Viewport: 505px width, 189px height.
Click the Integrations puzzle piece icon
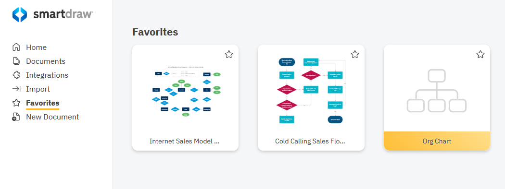pos(16,75)
